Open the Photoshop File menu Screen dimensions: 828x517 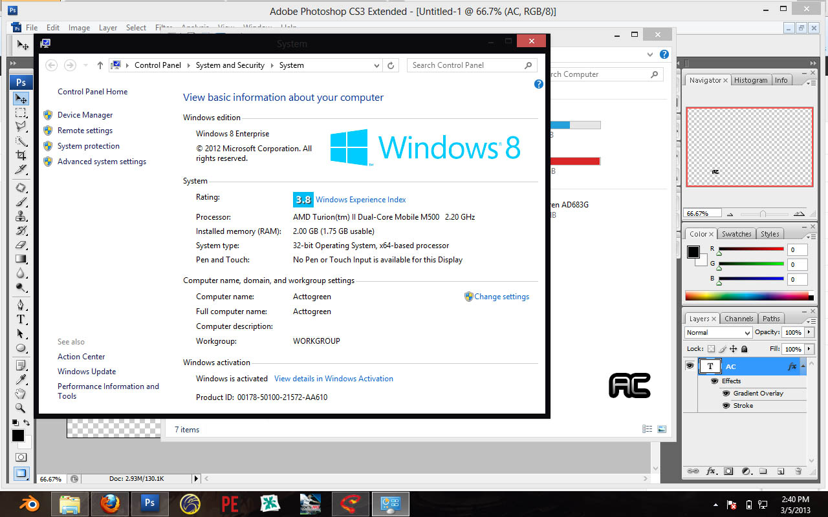tap(32, 28)
